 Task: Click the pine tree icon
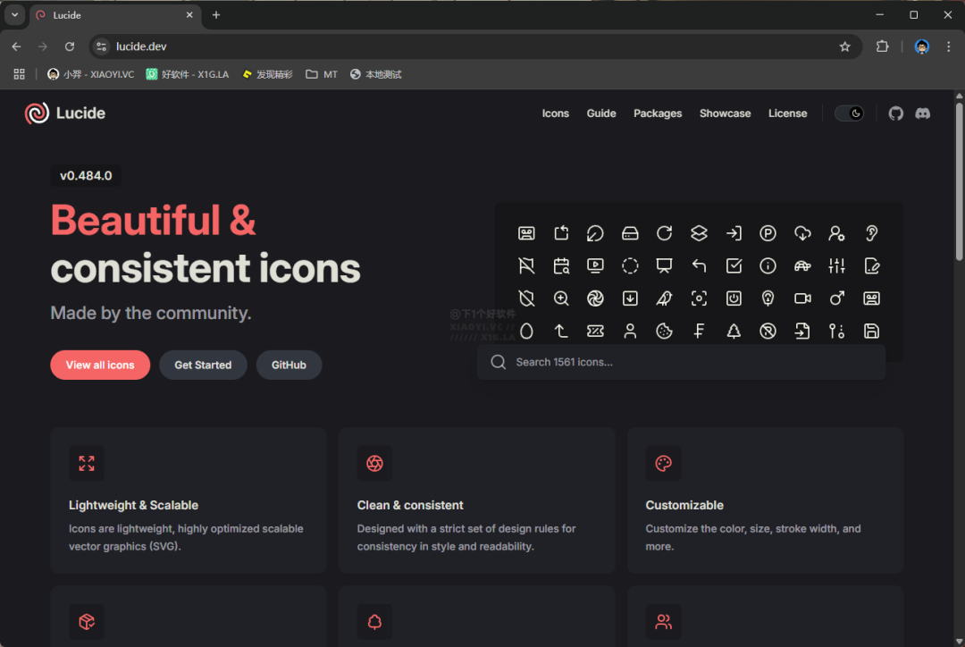point(734,332)
